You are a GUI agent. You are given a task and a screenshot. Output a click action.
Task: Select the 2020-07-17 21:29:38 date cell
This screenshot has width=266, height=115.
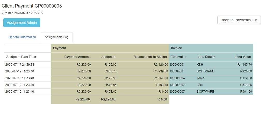coord(20,65)
